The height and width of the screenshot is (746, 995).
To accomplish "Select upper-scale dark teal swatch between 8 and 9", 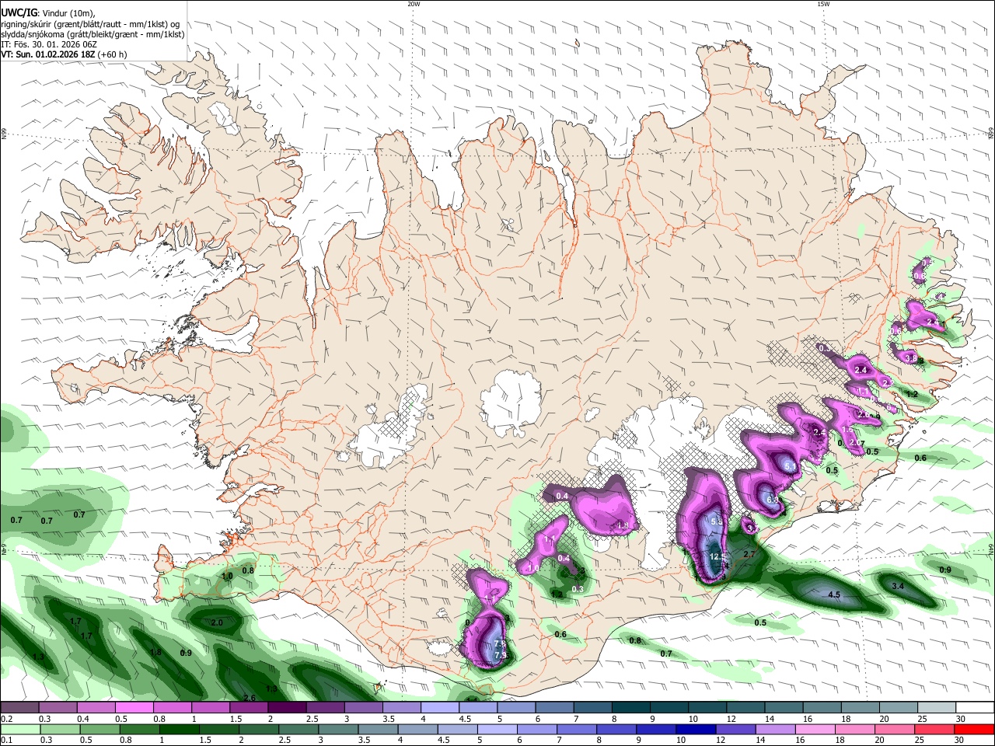I will (x=630, y=708).
